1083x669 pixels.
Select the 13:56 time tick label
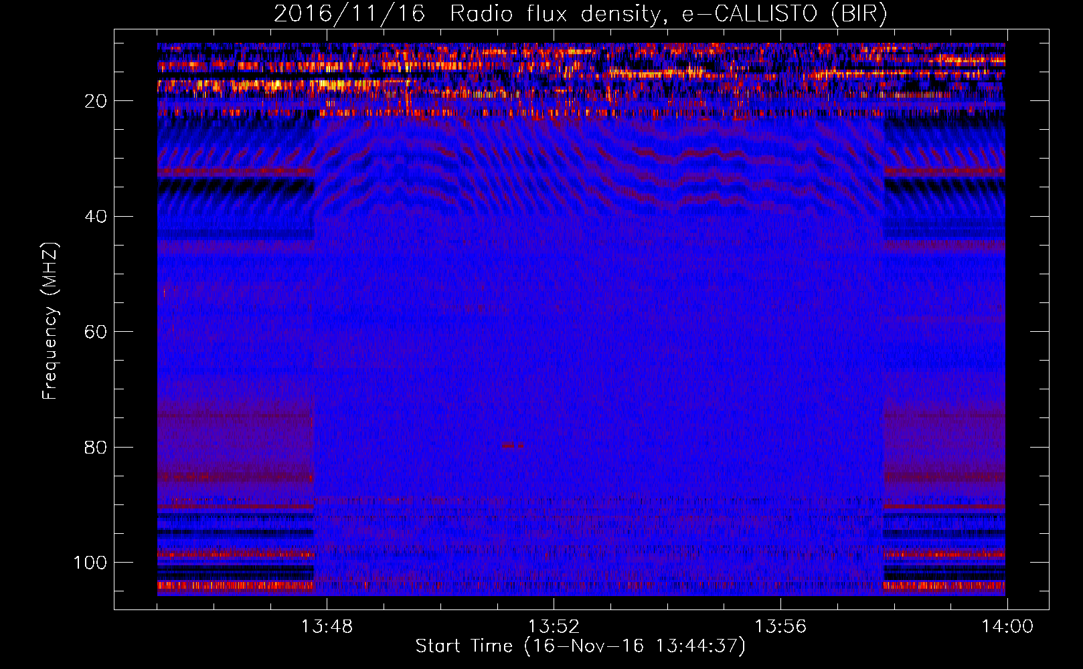coord(780,627)
